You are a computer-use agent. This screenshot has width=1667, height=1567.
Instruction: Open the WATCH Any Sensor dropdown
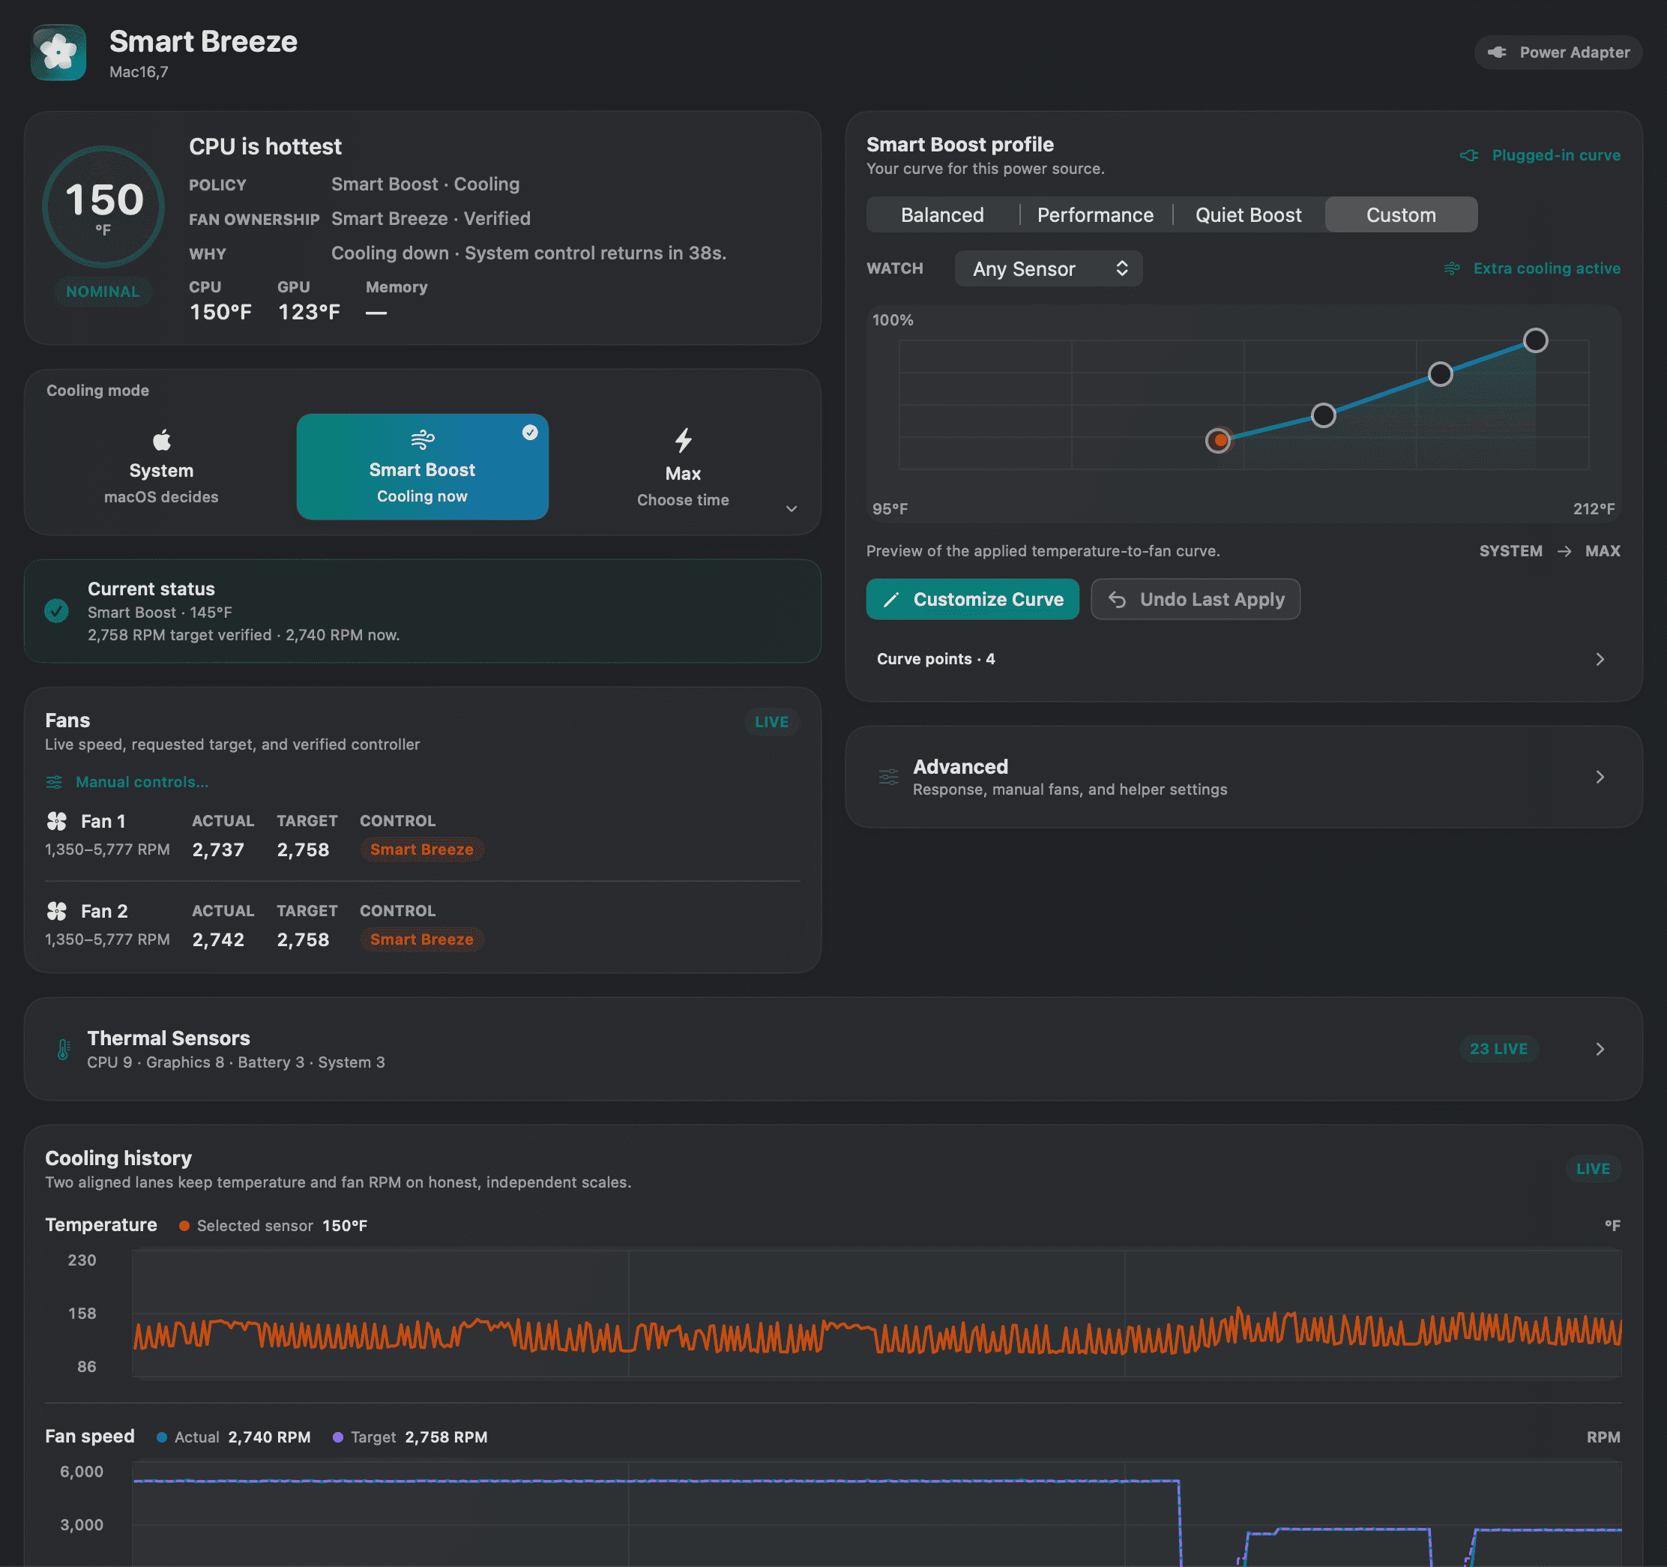pyautogui.click(x=1048, y=268)
